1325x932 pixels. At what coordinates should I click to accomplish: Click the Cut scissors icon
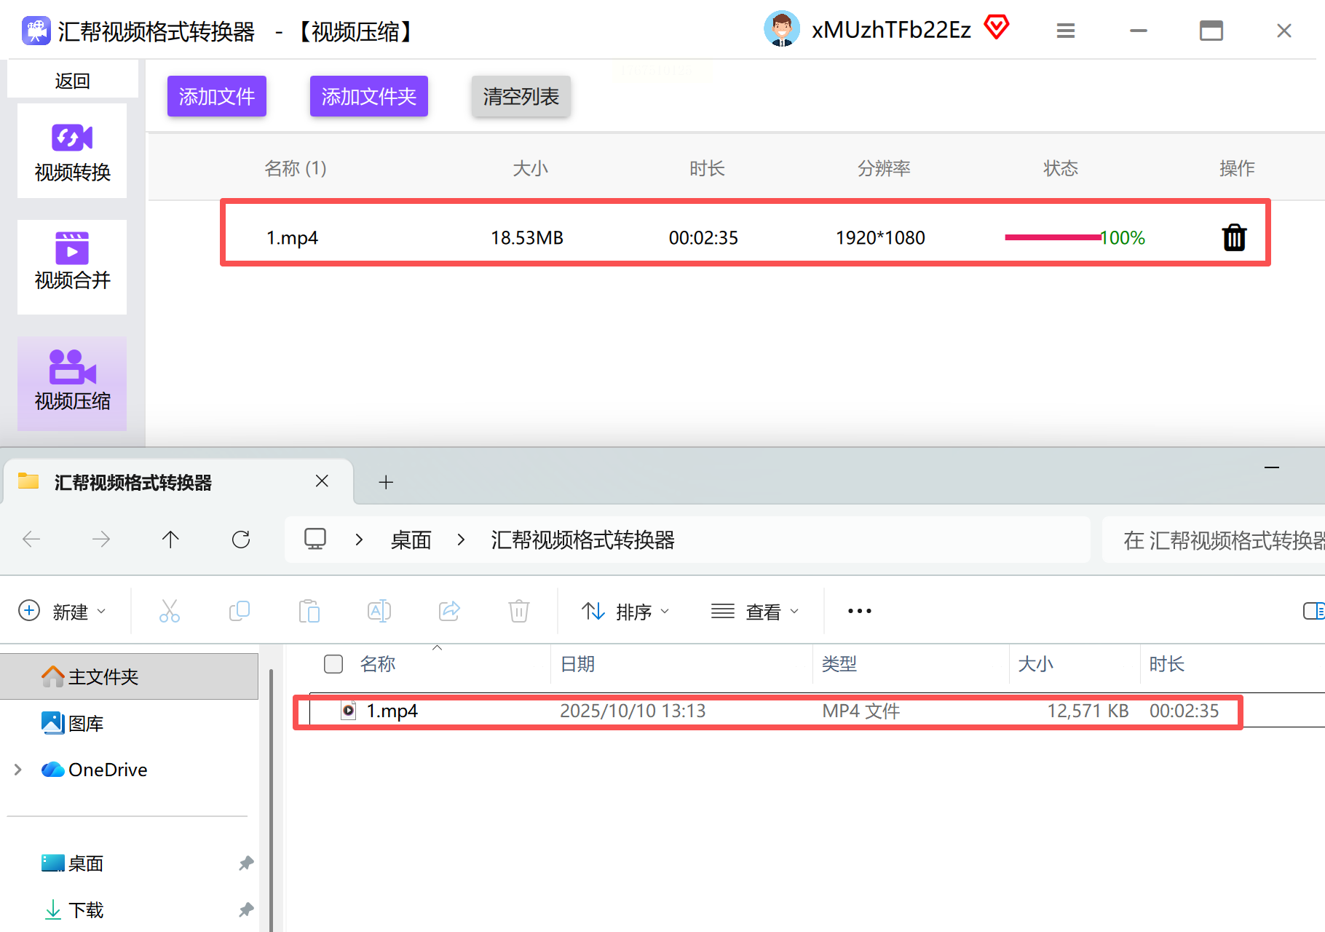pos(170,611)
